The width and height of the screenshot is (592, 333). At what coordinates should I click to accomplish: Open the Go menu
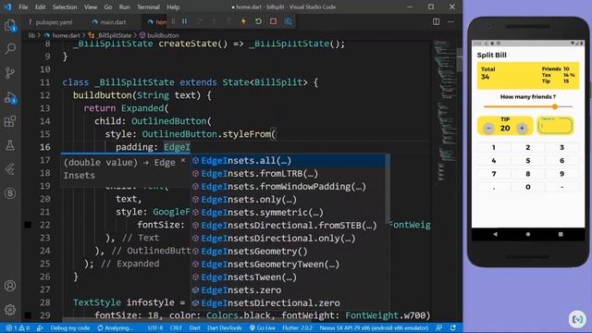[x=108, y=6]
